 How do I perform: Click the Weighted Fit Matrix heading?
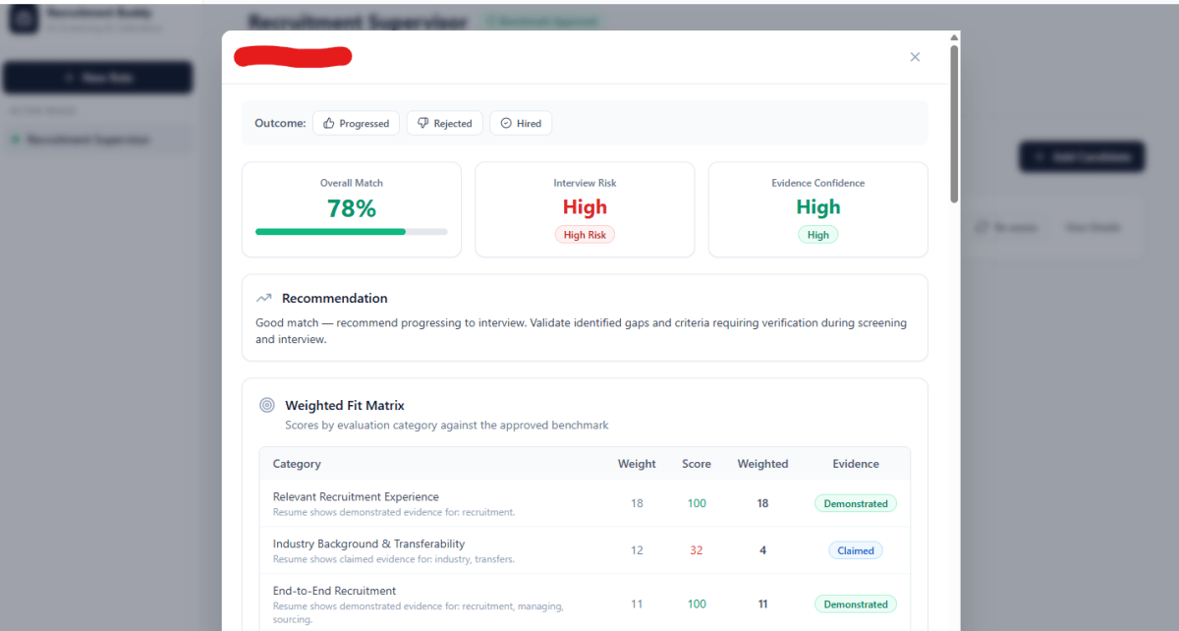(x=345, y=405)
